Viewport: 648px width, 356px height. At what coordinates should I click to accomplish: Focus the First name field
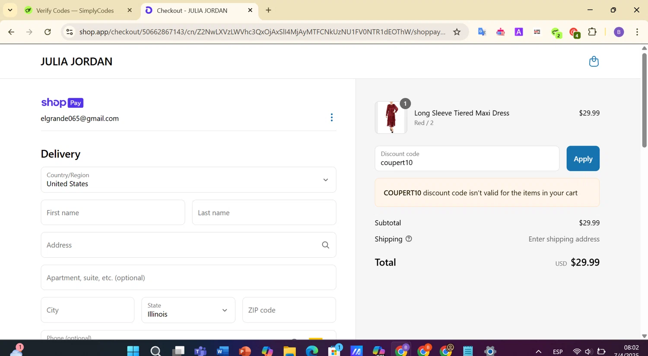(113, 212)
